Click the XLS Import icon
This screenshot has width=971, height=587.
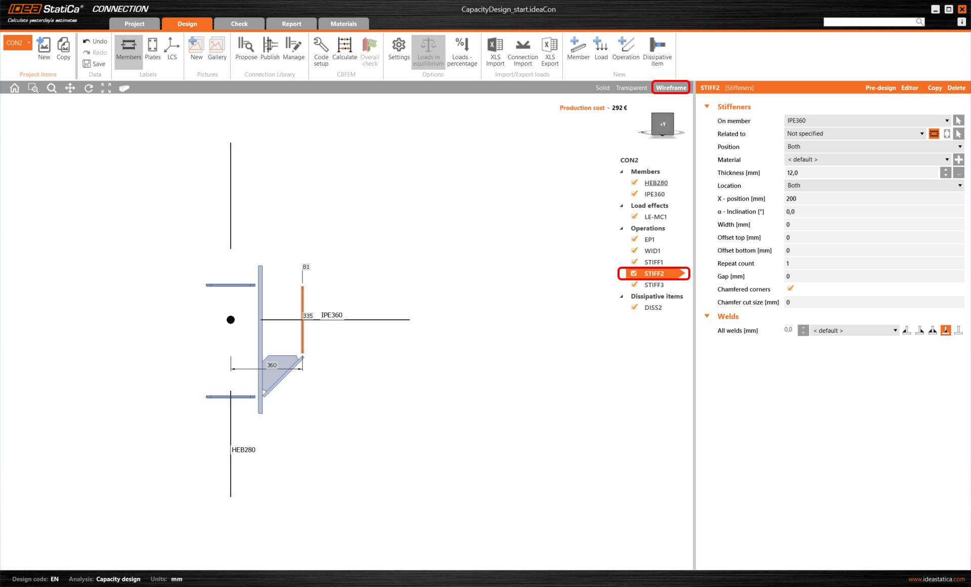(x=495, y=51)
